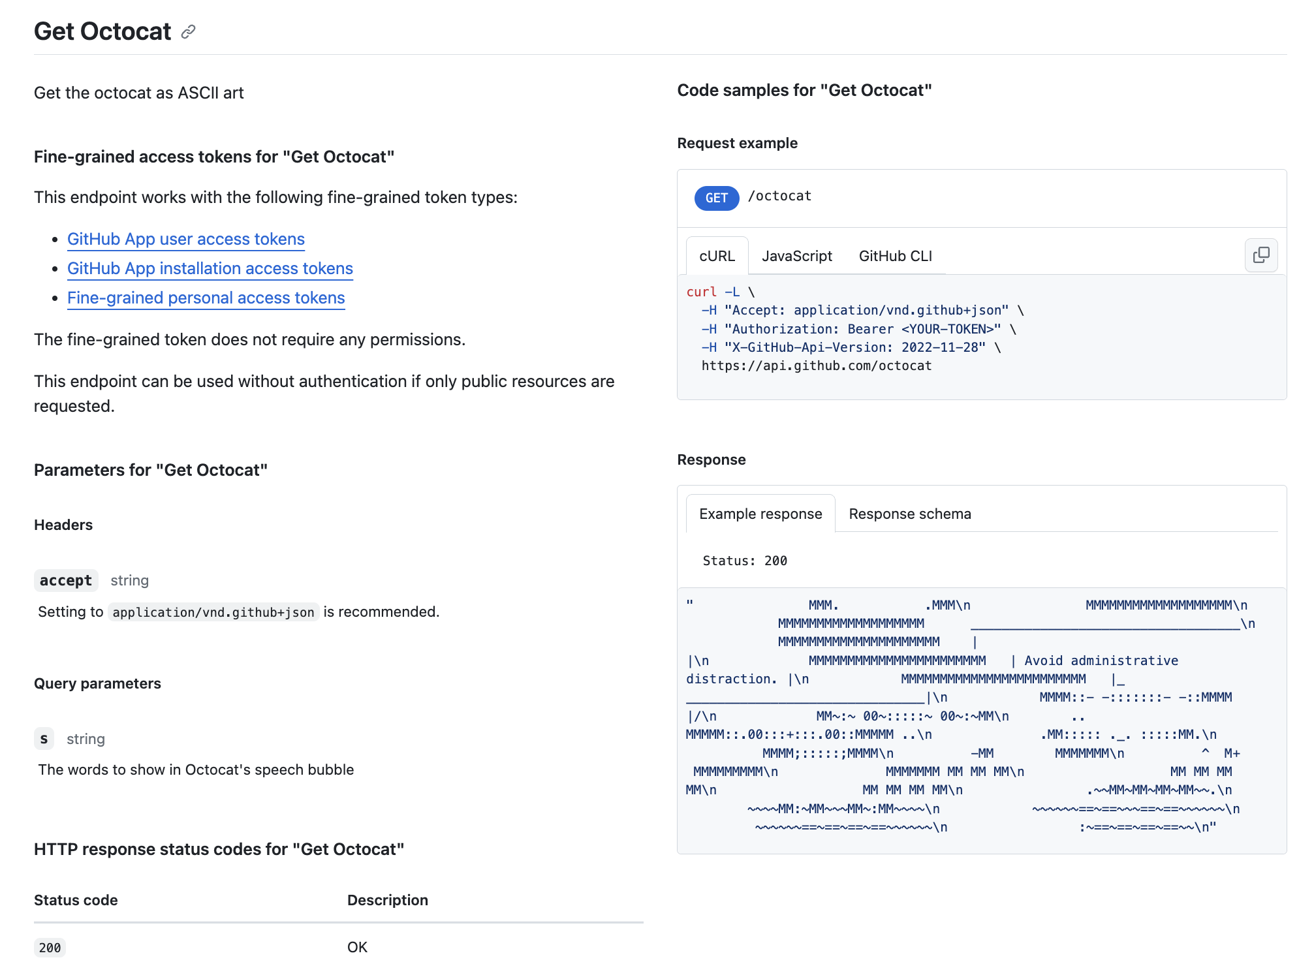
Task: Select the cURL tab
Action: 717,256
